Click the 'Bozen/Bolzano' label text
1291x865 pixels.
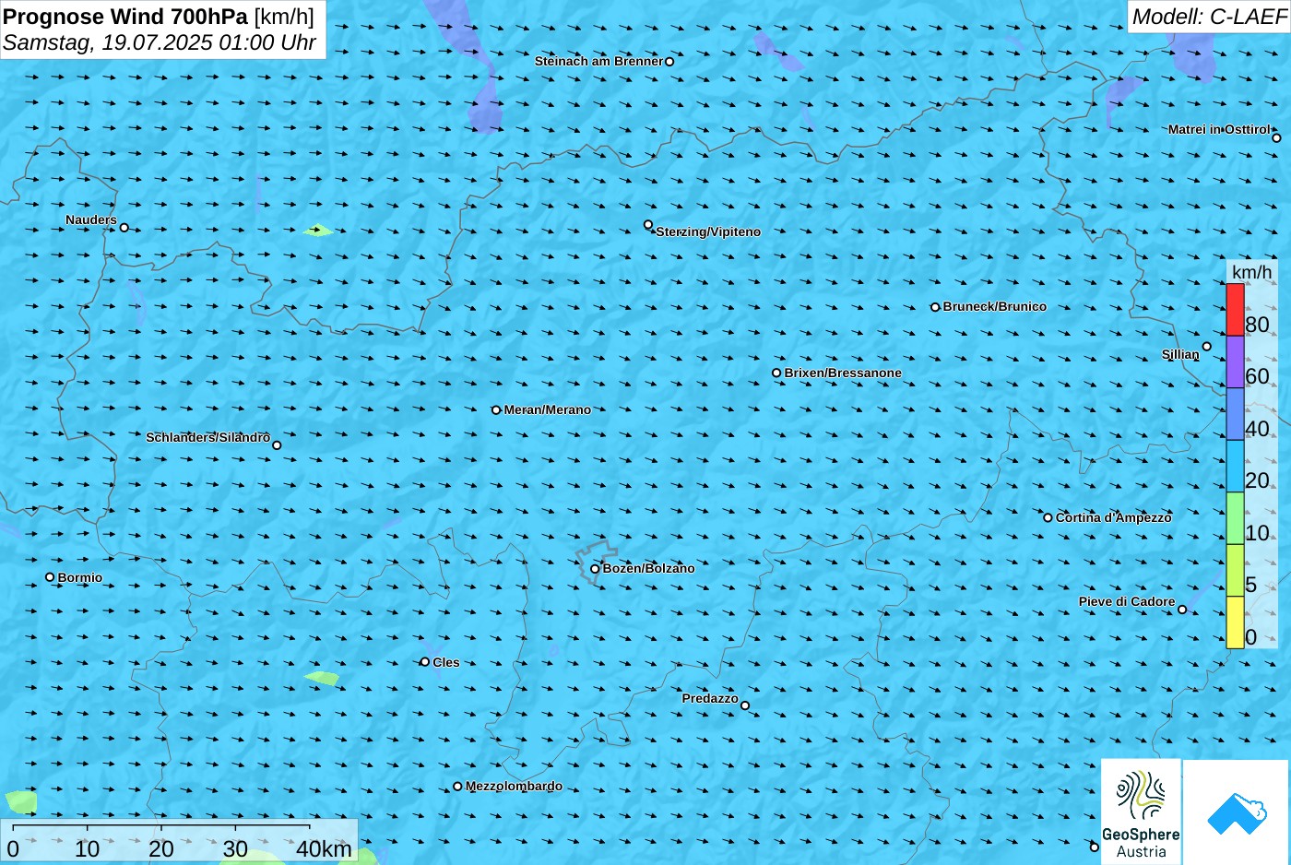649,568
